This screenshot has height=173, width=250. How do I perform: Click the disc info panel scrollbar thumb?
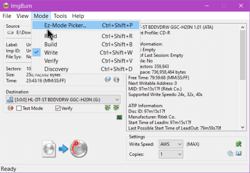point(243,55)
